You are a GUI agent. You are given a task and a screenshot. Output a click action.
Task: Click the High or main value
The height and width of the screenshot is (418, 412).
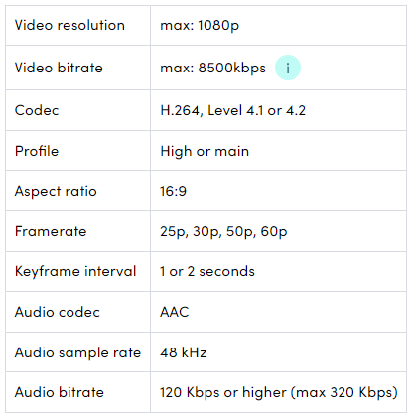pos(205,152)
